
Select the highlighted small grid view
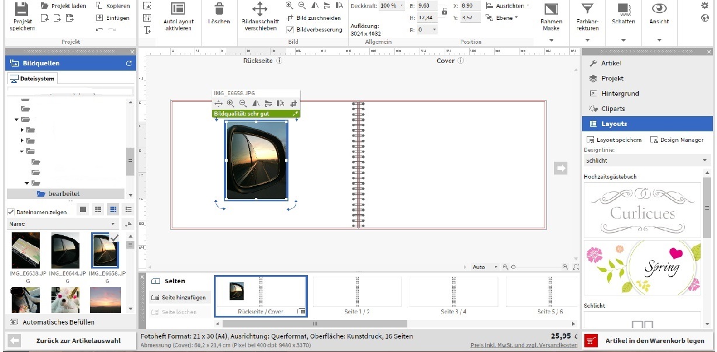click(x=113, y=209)
